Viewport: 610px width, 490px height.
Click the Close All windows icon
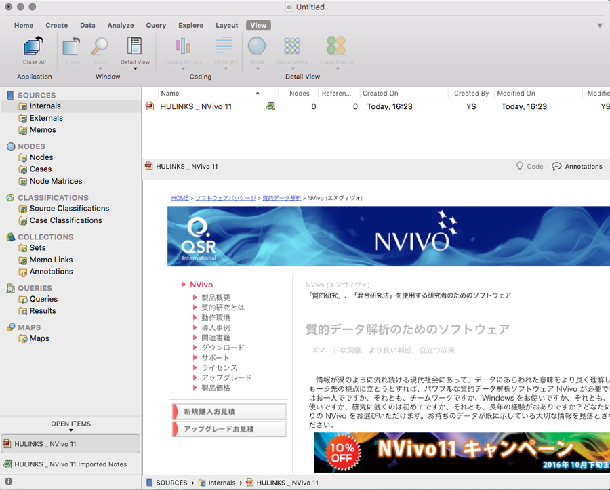point(34,46)
